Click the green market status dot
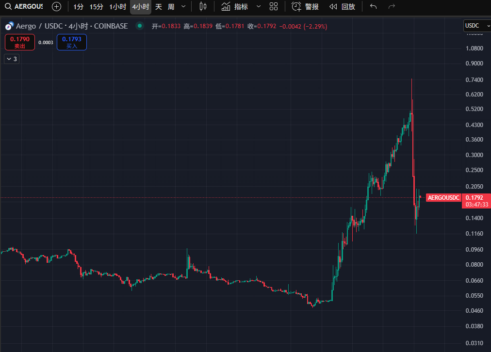 pyautogui.click(x=140, y=26)
